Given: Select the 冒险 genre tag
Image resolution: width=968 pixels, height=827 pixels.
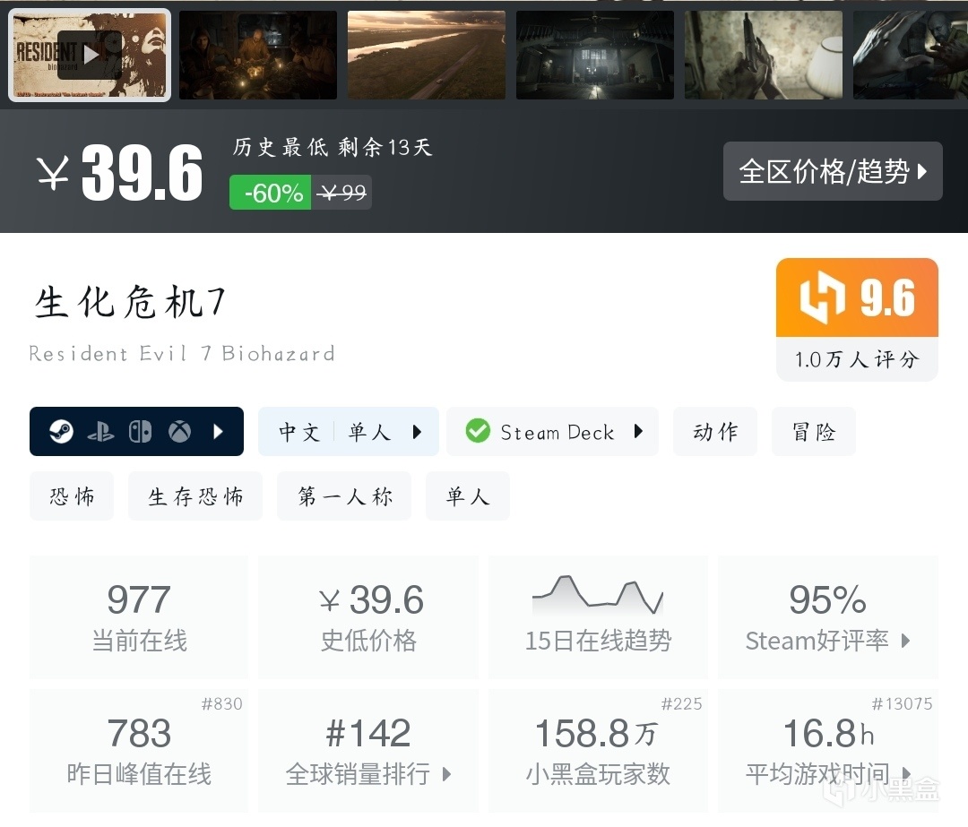Looking at the screenshot, I should pyautogui.click(x=814, y=431).
